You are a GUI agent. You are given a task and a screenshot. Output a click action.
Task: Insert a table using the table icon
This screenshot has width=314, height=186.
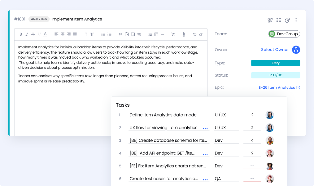pos(156,34)
